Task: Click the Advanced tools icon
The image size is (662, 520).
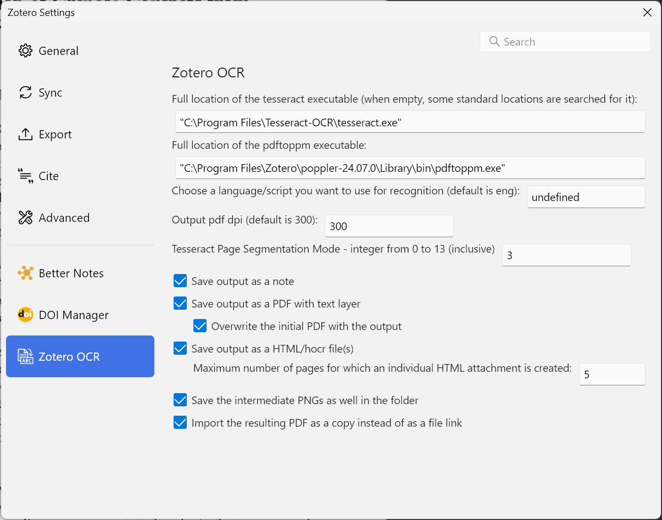Action: click(25, 218)
